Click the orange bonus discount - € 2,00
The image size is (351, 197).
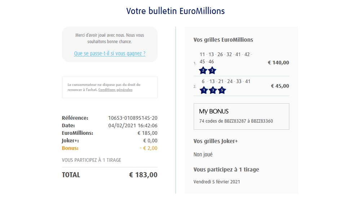[149, 148]
